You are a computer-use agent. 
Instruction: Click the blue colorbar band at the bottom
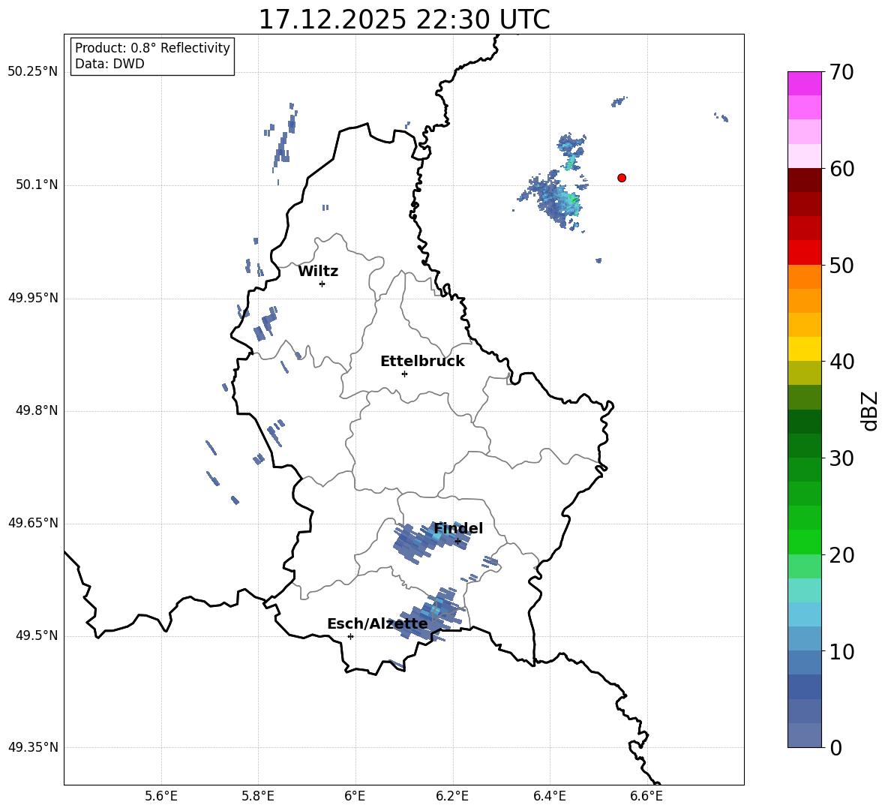pyautogui.click(x=804, y=735)
